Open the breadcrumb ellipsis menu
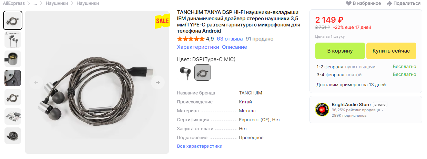The height and width of the screenshot is (159, 427). pos(35,3)
